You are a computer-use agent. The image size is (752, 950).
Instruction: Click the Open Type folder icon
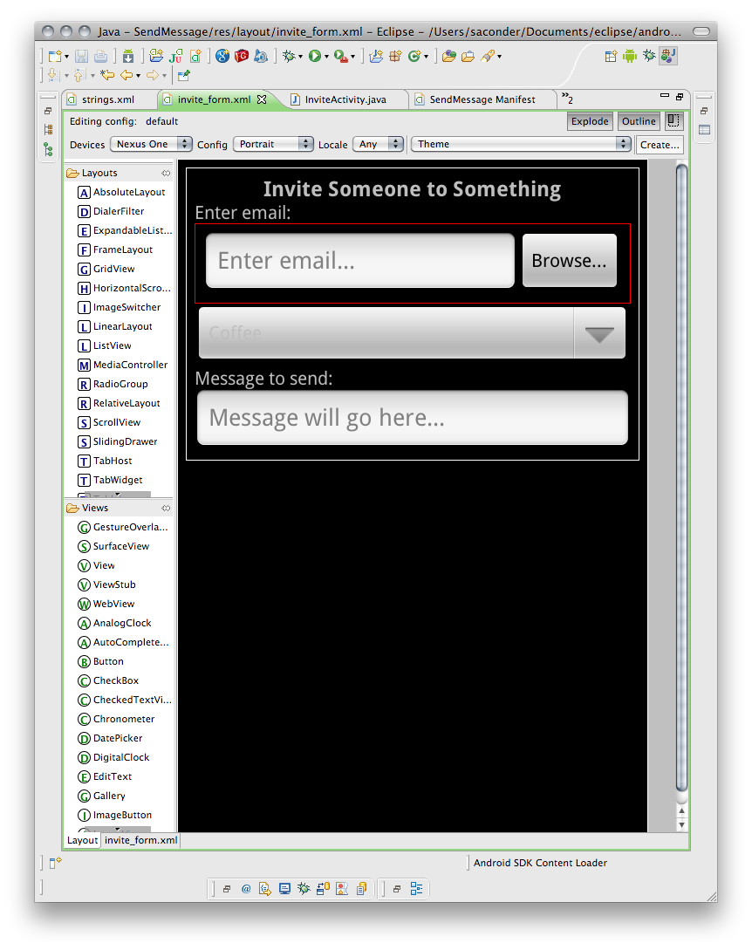449,57
